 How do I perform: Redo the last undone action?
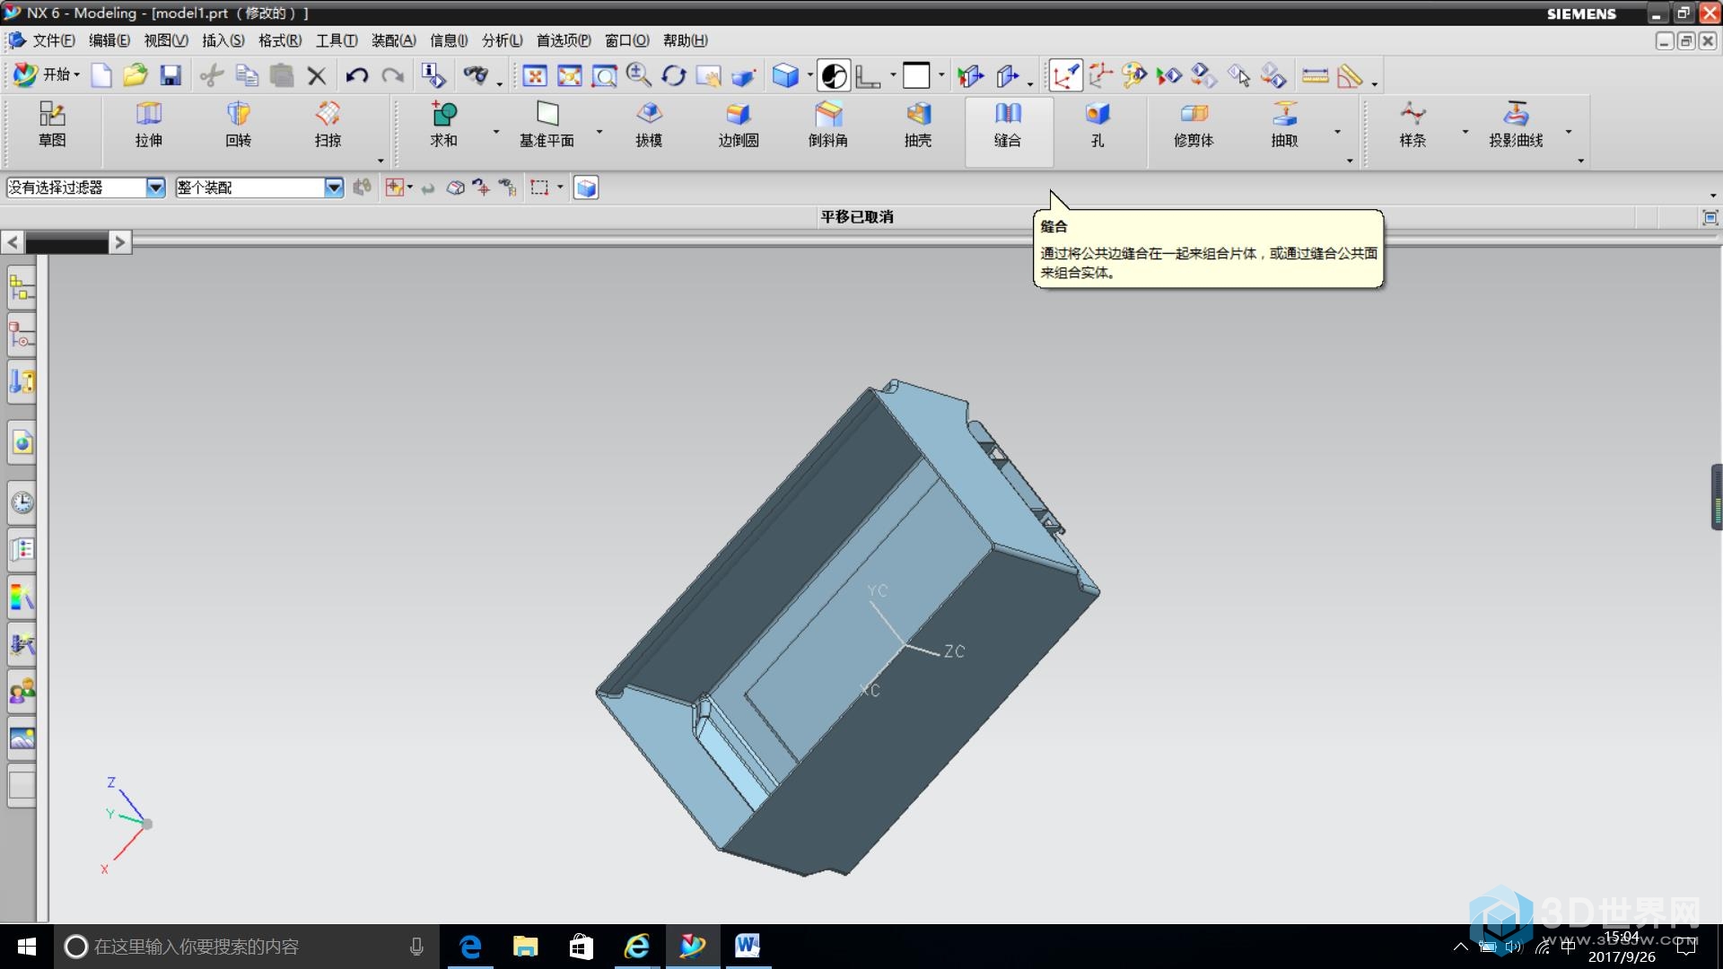click(x=392, y=75)
